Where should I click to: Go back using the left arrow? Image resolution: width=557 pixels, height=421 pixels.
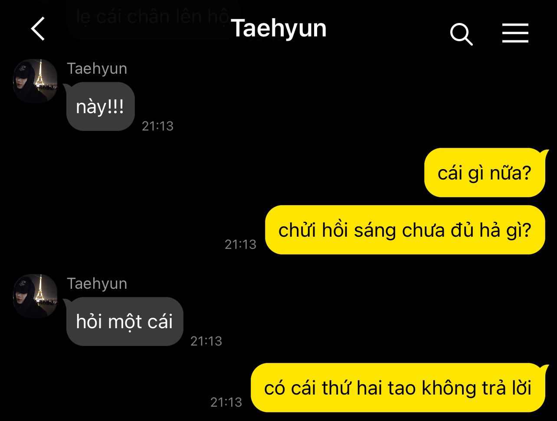(x=38, y=29)
